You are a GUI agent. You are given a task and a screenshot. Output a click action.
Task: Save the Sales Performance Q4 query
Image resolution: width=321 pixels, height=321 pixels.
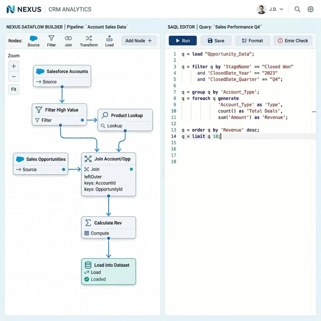(216, 41)
